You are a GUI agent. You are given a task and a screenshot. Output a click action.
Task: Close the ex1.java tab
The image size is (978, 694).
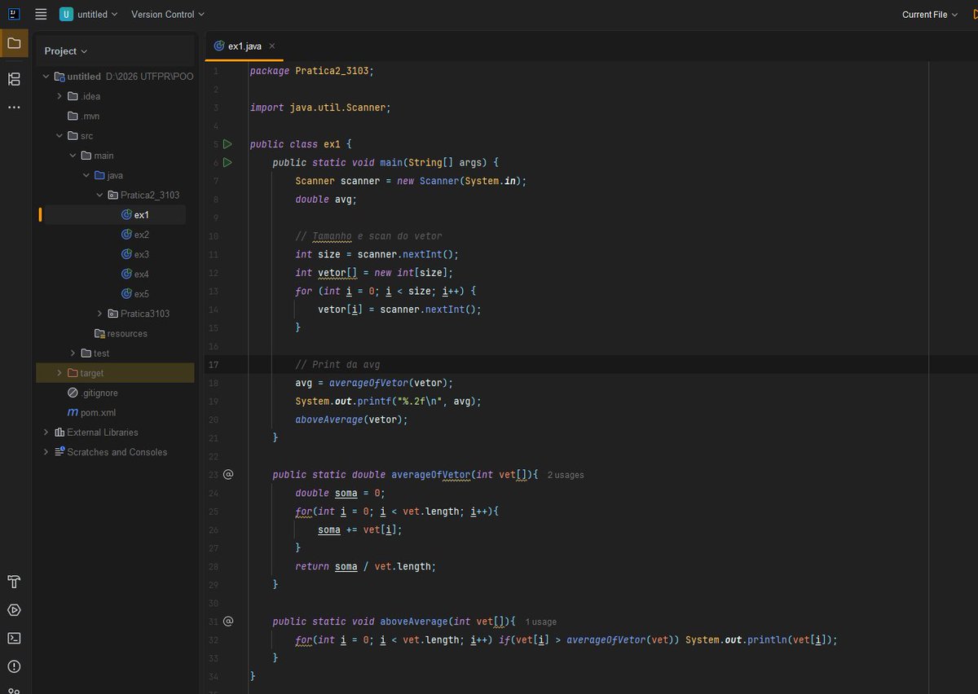tap(272, 46)
